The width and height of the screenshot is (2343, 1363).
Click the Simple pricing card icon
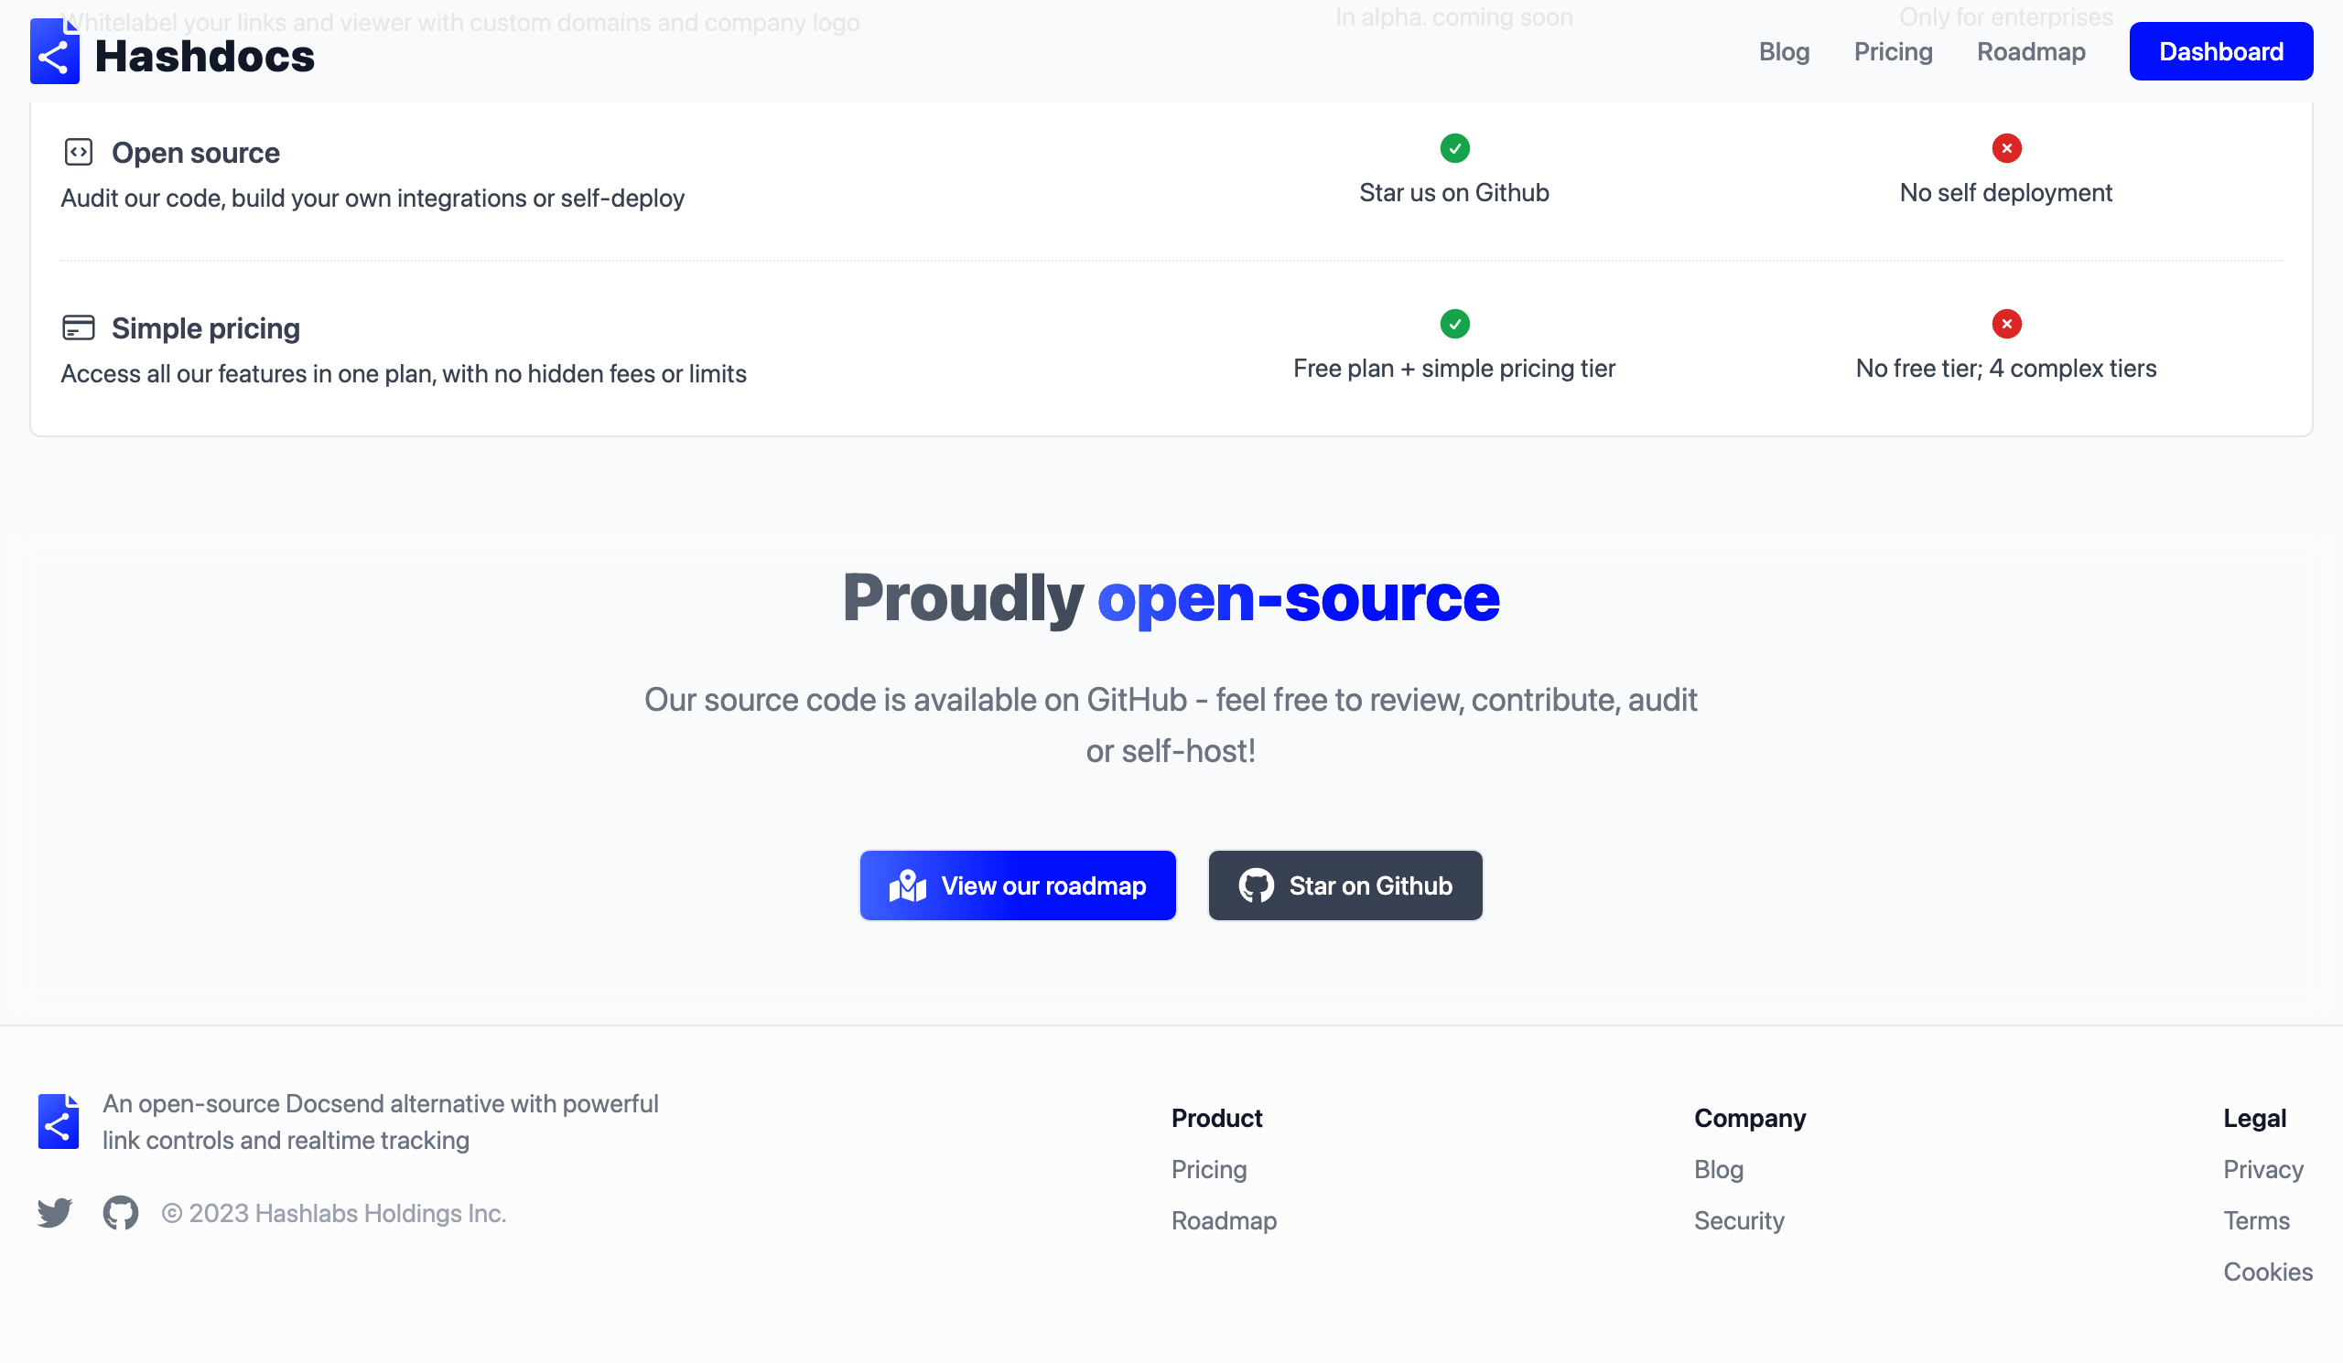pyautogui.click(x=79, y=328)
